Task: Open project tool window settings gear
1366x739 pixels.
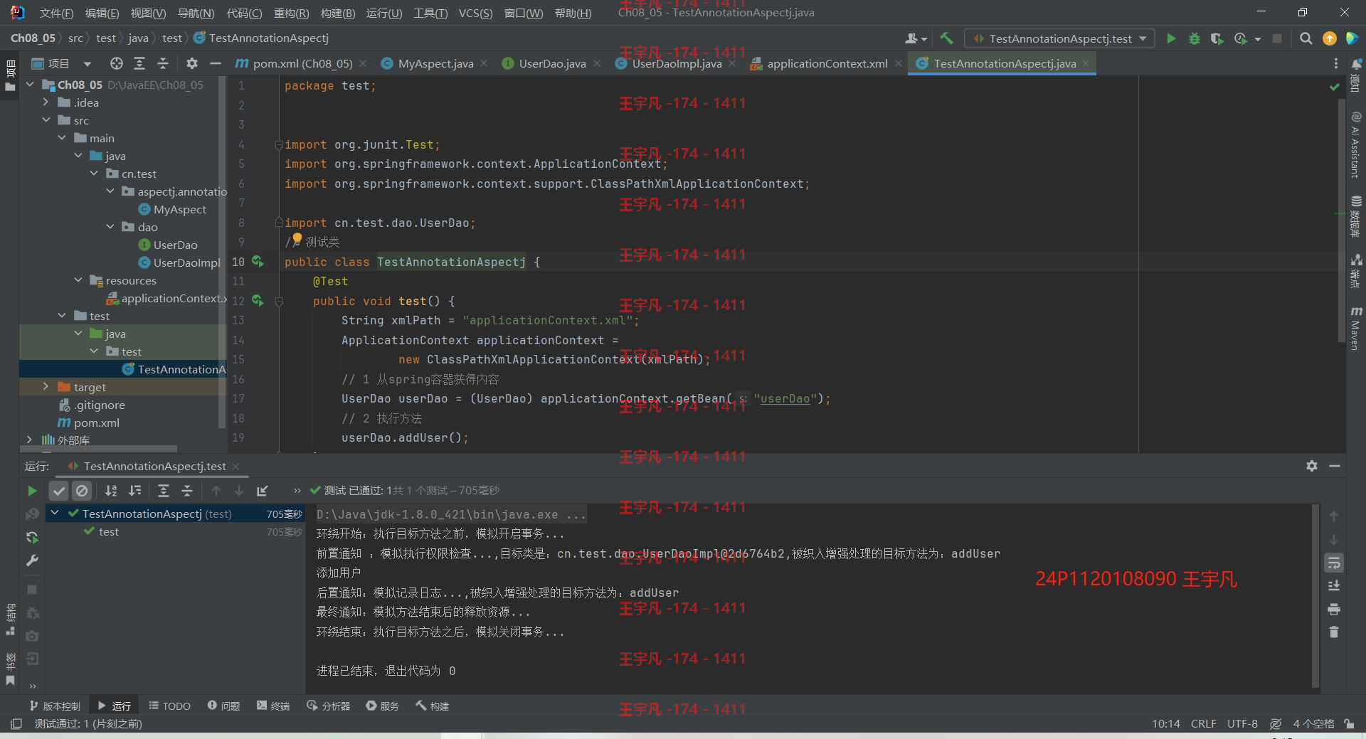Action: pos(191,63)
